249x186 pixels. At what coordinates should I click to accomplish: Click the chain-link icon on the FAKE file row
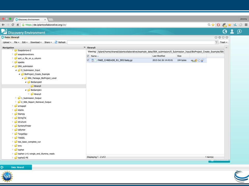tap(192, 60)
